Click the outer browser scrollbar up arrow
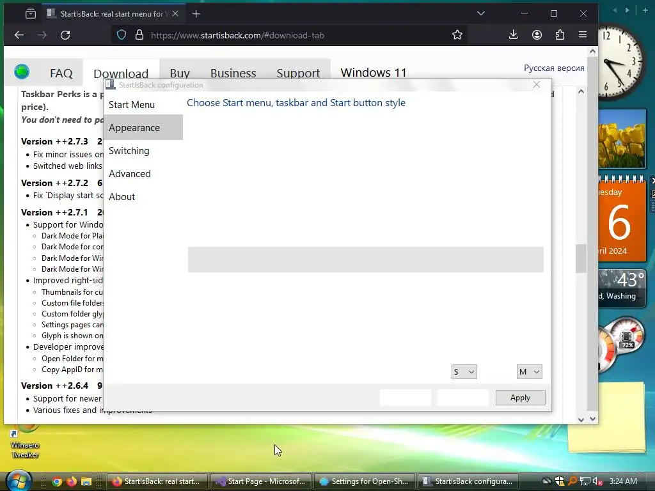This screenshot has height=491, width=655. (x=592, y=51)
